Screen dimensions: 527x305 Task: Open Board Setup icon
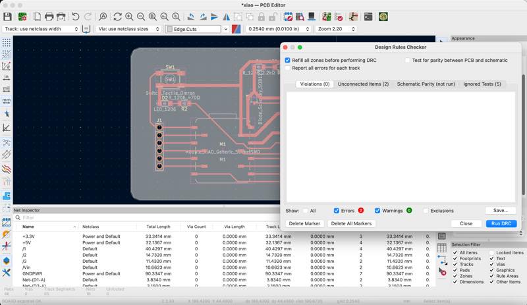(x=22, y=16)
